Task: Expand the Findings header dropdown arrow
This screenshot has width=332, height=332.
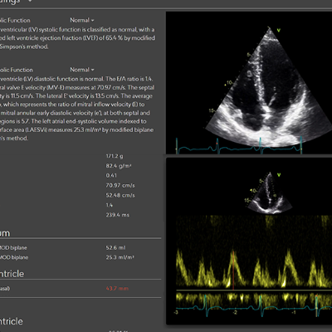Action: (x=30, y=2)
